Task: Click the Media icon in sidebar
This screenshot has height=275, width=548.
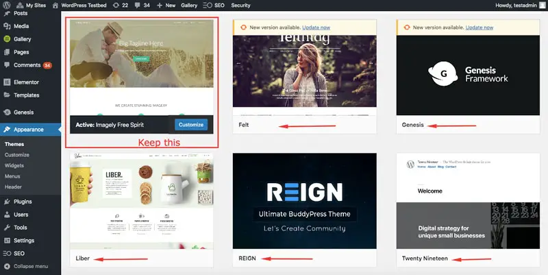Action: (7, 26)
